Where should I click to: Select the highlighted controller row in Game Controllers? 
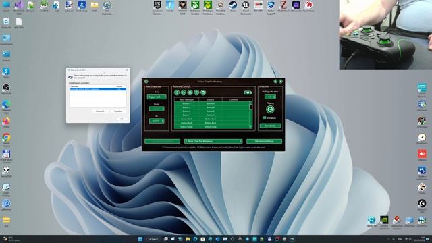point(98,89)
